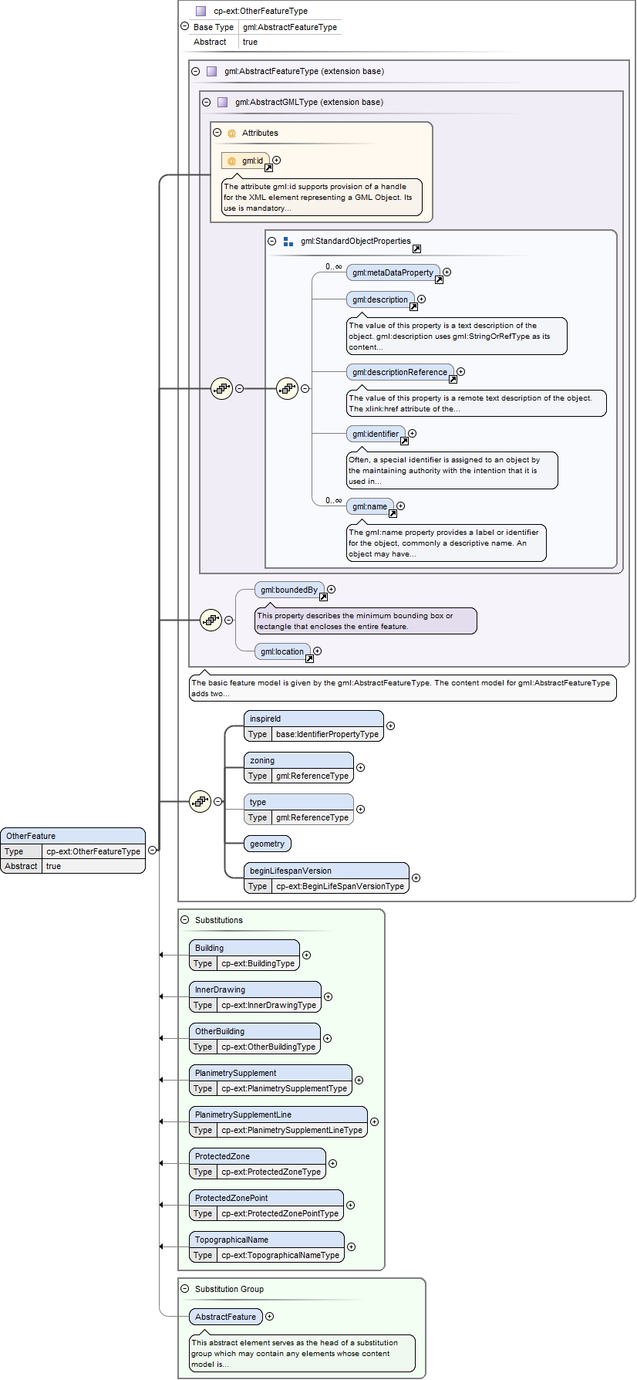Select the OtherFeature element box

73,851
